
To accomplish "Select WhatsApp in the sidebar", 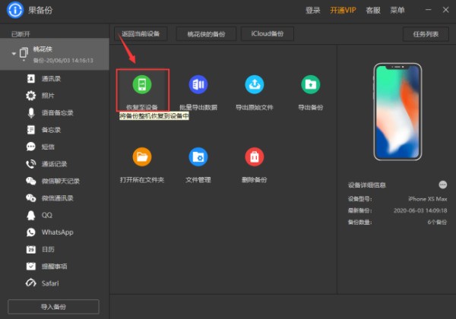I will pyautogui.click(x=57, y=232).
